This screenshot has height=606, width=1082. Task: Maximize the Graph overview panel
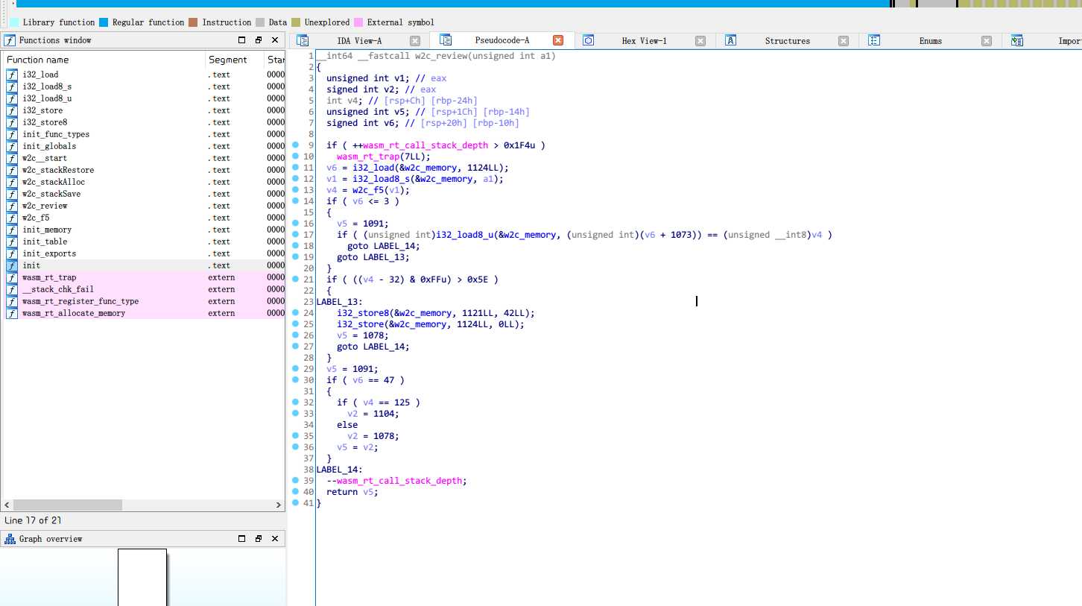click(x=241, y=539)
